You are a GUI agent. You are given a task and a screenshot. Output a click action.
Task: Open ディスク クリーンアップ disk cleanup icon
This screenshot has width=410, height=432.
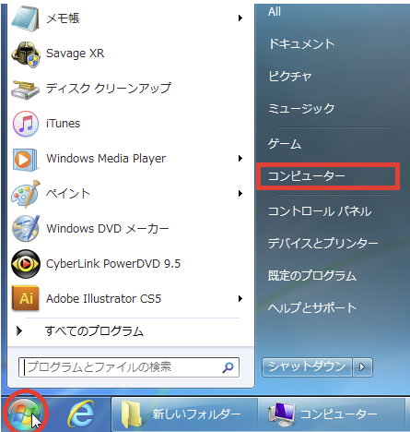[25, 89]
